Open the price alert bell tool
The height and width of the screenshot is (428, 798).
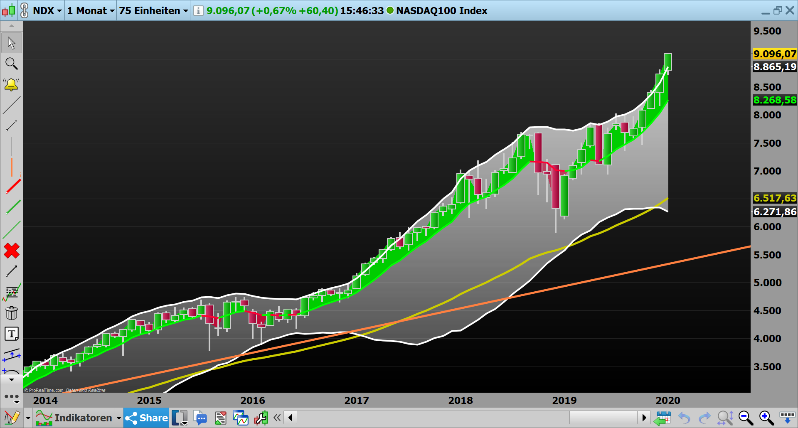click(x=11, y=85)
